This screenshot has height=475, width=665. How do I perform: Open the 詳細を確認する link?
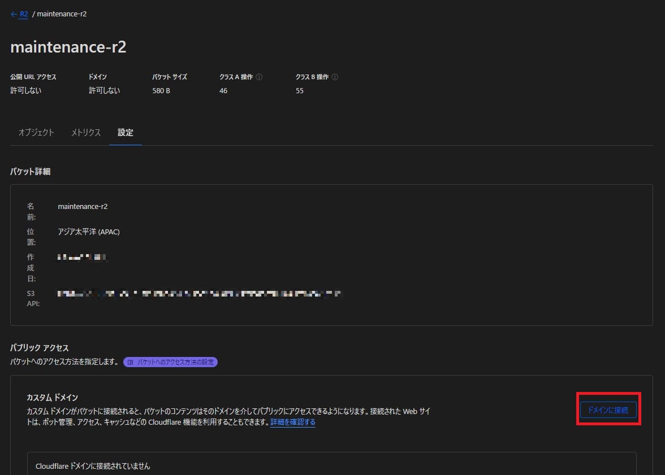click(x=293, y=422)
